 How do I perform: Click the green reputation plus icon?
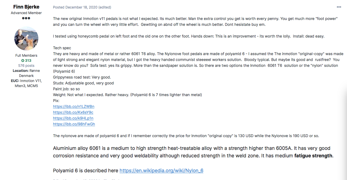[23, 60]
